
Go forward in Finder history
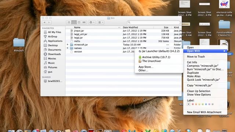coord(49,22)
